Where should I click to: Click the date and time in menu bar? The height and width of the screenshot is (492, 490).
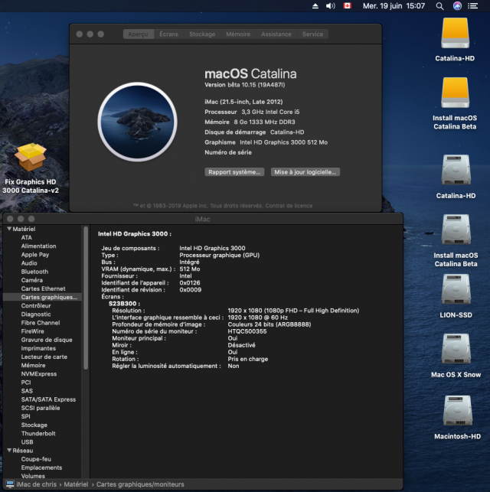(x=394, y=6)
